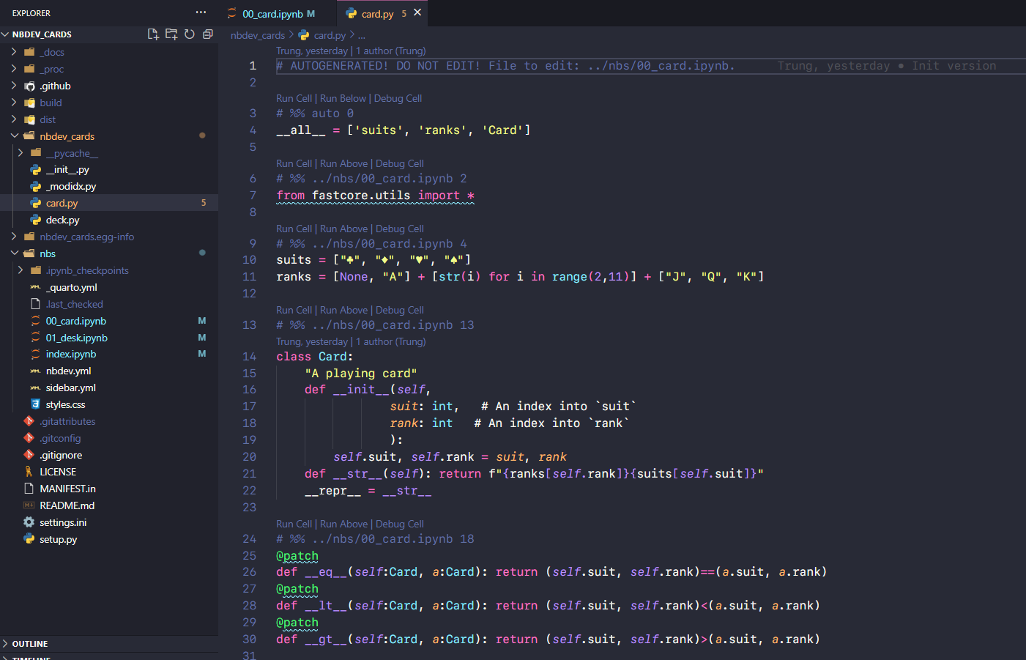Expand the __pycache__ folder
The width and height of the screenshot is (1026, 660).
point(21,153)
